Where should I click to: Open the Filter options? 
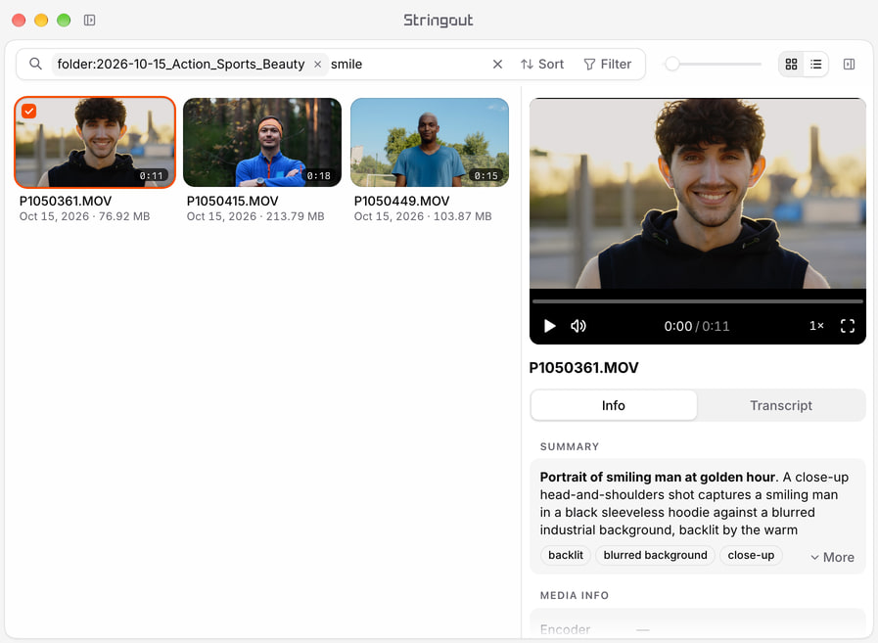(x=608, y=65)
